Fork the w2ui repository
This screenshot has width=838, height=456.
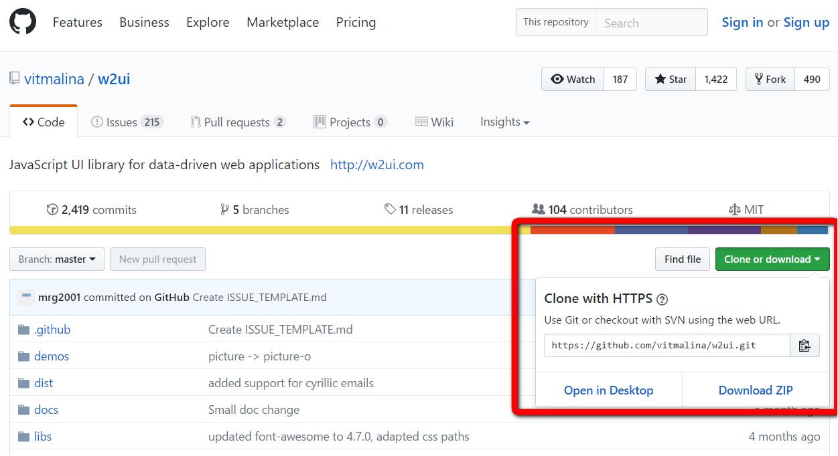(x=770, y=79)
